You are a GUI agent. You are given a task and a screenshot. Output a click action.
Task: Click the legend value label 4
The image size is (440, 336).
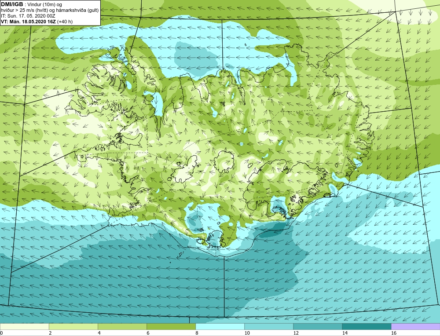(99, 333)
